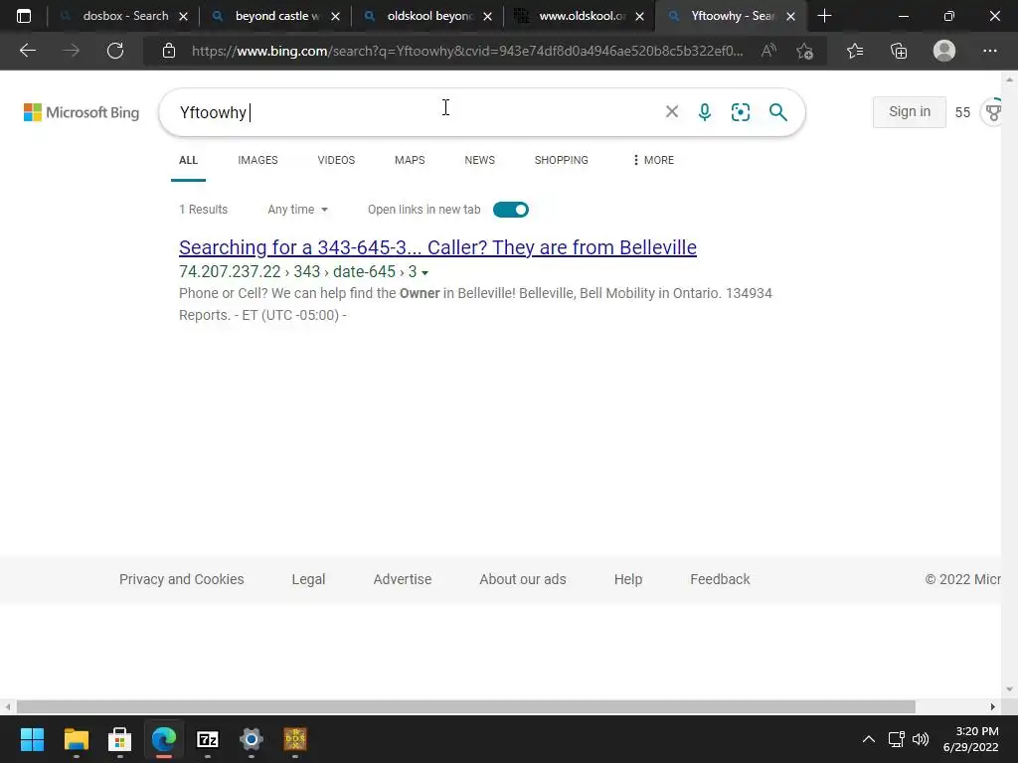Select the ALL search category

(188, 160)
